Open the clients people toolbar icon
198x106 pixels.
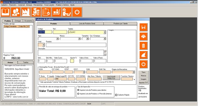click(16, 12)
